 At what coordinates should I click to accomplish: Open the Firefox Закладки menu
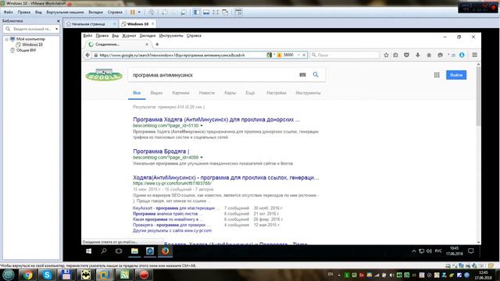[148, 36]
